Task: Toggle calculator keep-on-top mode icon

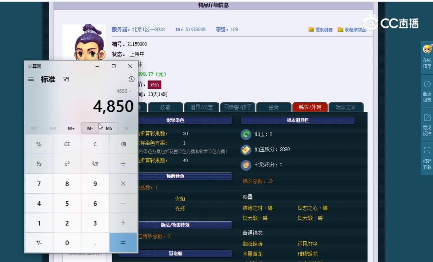Action: (x=66, y=79)
